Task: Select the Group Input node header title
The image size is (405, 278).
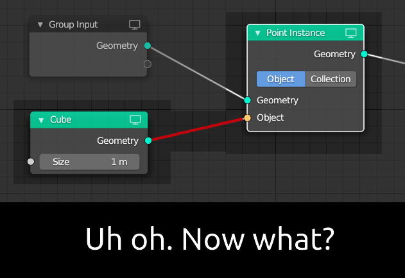Action: click(x=73, y=24)
